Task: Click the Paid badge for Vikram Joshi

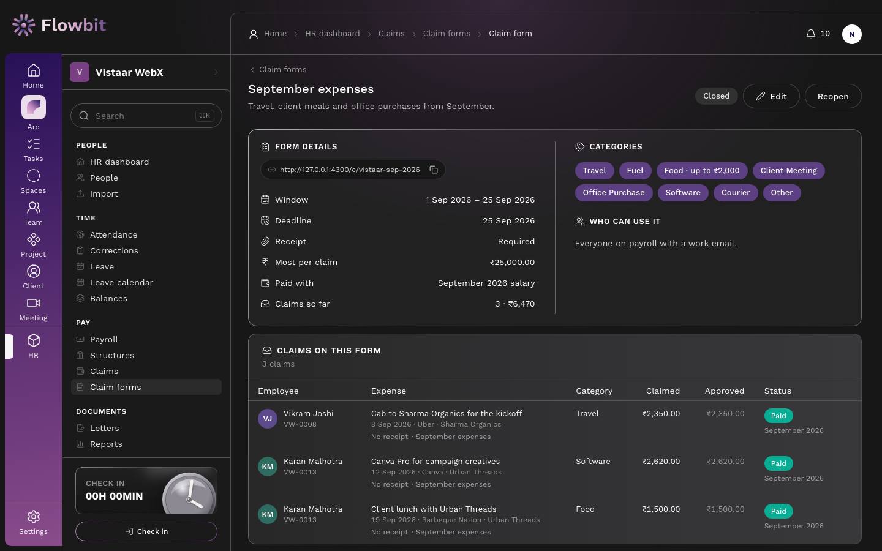Action: point(778,416)
